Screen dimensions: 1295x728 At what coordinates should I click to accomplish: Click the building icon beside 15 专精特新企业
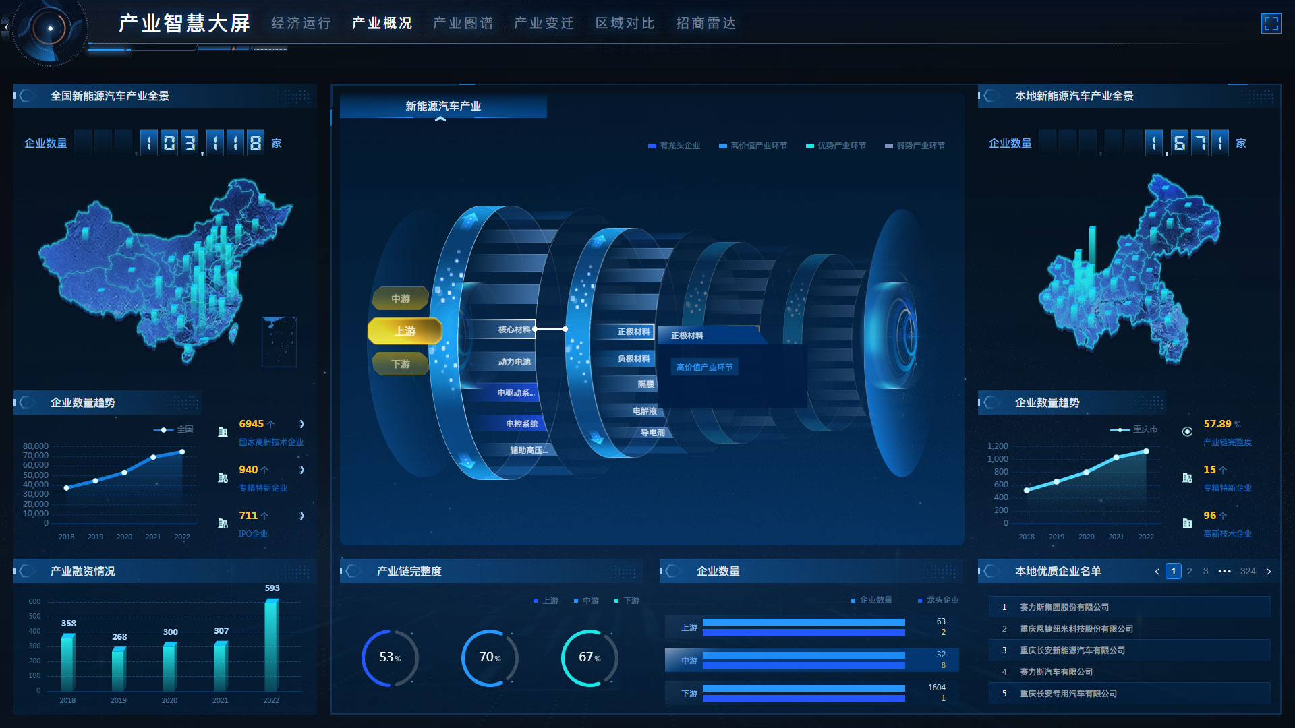pyautogui.click(x=1187, y=477)
